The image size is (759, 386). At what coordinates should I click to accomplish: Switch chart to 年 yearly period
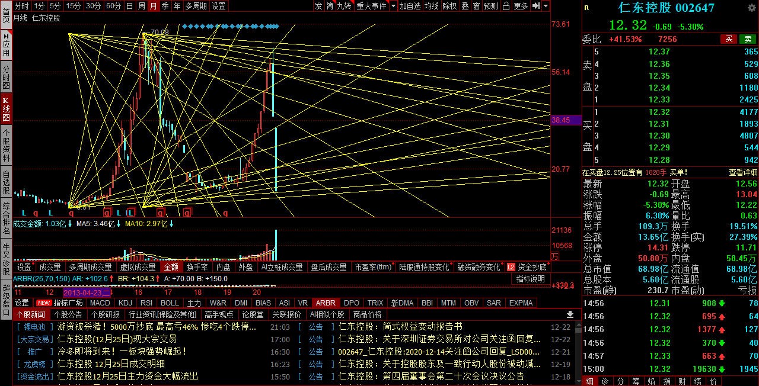[x=176, y=6]
